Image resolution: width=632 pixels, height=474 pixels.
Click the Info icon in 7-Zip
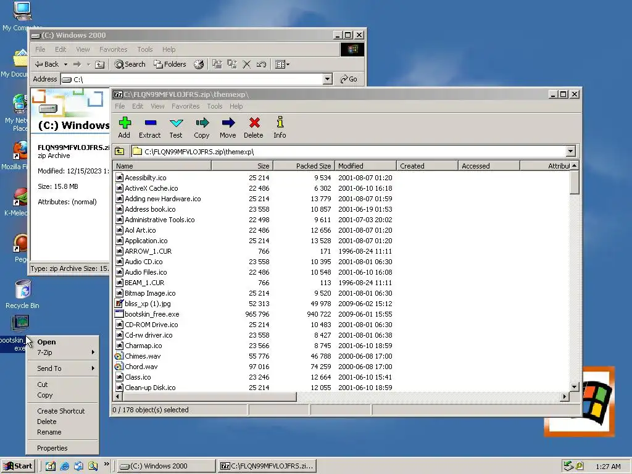pyautogui.click(x=280, y=123)
